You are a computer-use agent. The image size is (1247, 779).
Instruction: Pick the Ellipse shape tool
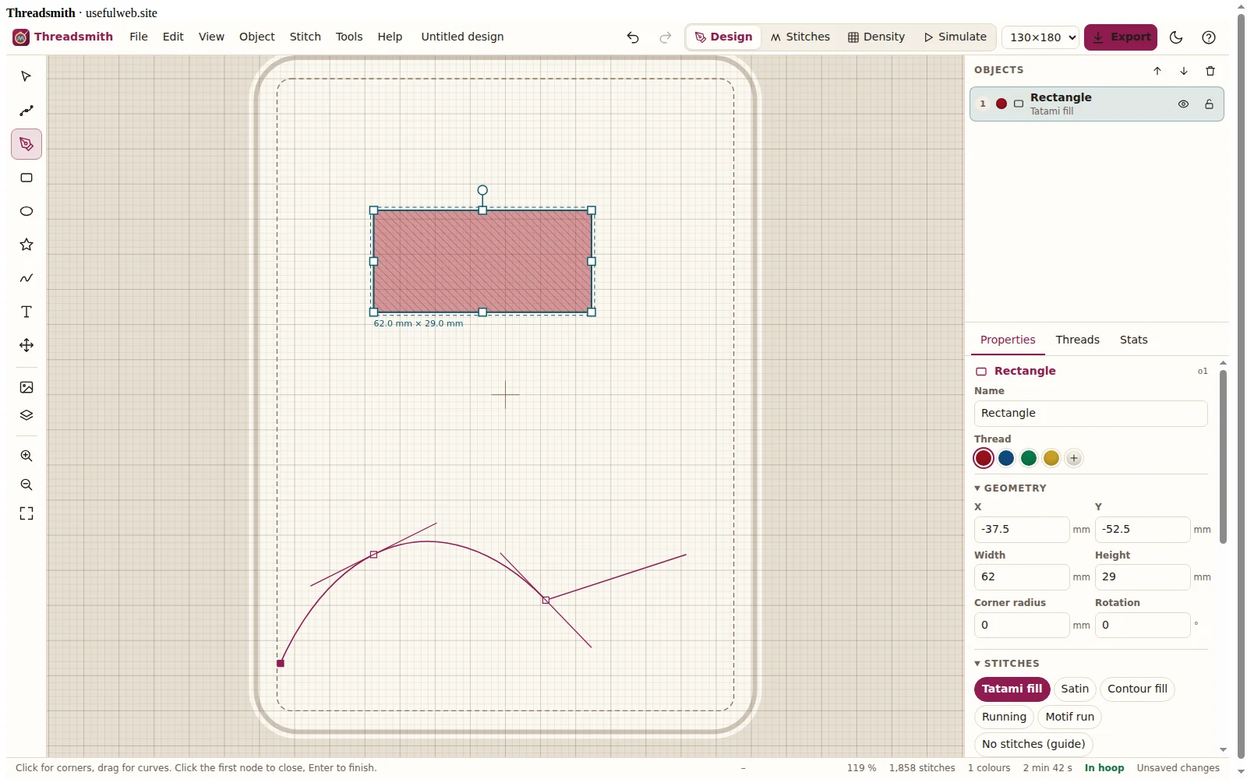point(26,211)
